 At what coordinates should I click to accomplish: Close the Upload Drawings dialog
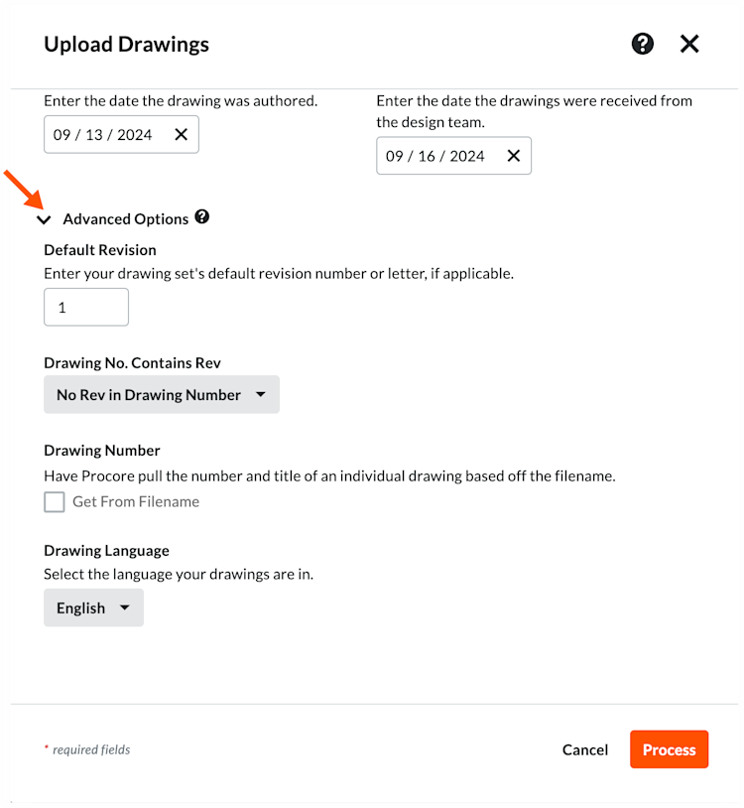pyautogui.click(x=689, y=44)
